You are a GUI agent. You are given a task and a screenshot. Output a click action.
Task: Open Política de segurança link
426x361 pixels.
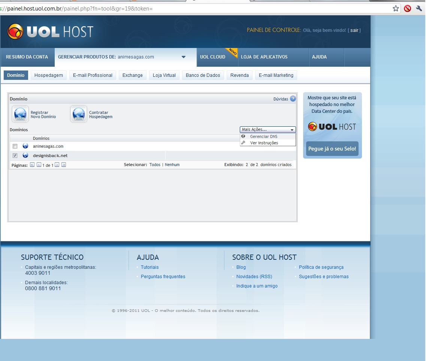pos(321,267)
